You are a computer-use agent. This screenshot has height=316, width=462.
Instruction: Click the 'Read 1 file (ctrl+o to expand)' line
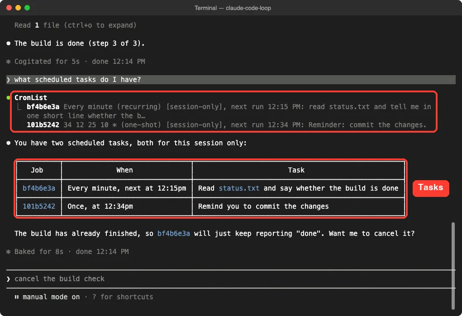point(76,25)
